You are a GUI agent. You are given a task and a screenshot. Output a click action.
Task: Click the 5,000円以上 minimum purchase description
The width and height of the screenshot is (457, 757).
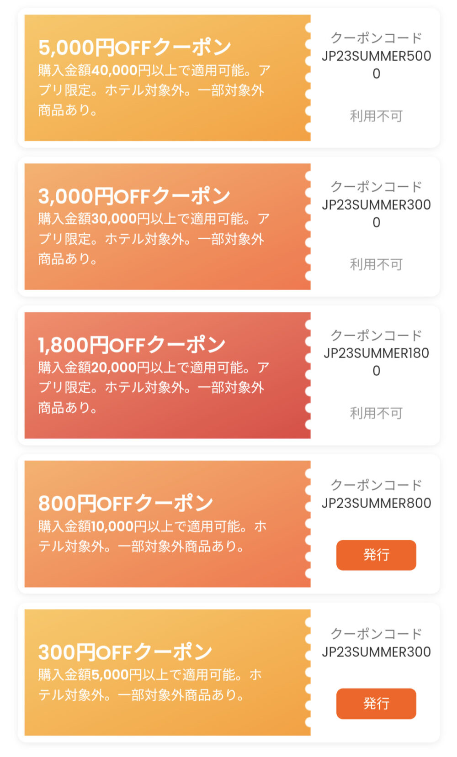pos(150,685)
